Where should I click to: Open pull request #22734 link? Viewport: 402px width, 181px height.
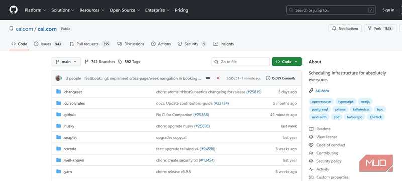221,103
